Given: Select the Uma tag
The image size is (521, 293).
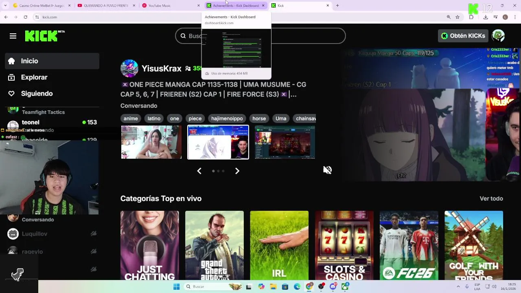Looking at the screenshot, I should pyautogui.click(x=281, y=118).
